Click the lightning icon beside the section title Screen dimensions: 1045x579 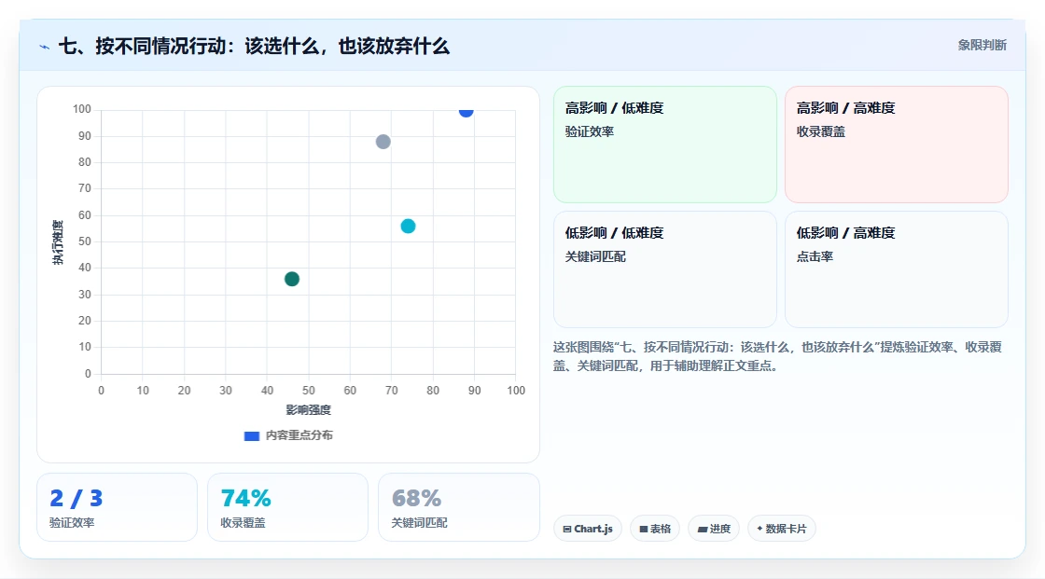(x=45, y=47)
